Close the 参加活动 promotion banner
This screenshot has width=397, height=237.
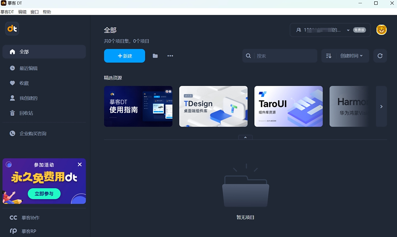click(80, 164)
